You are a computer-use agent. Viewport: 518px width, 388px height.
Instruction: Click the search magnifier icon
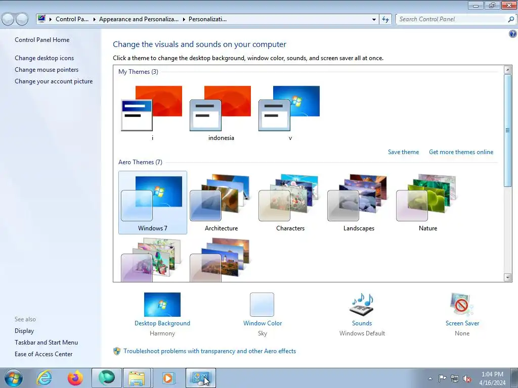point(511,19)
